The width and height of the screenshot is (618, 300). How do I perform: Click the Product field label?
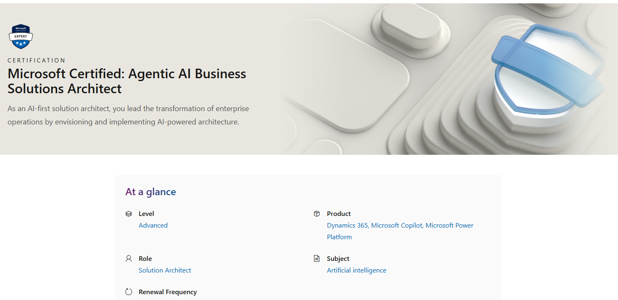point(339,214)
